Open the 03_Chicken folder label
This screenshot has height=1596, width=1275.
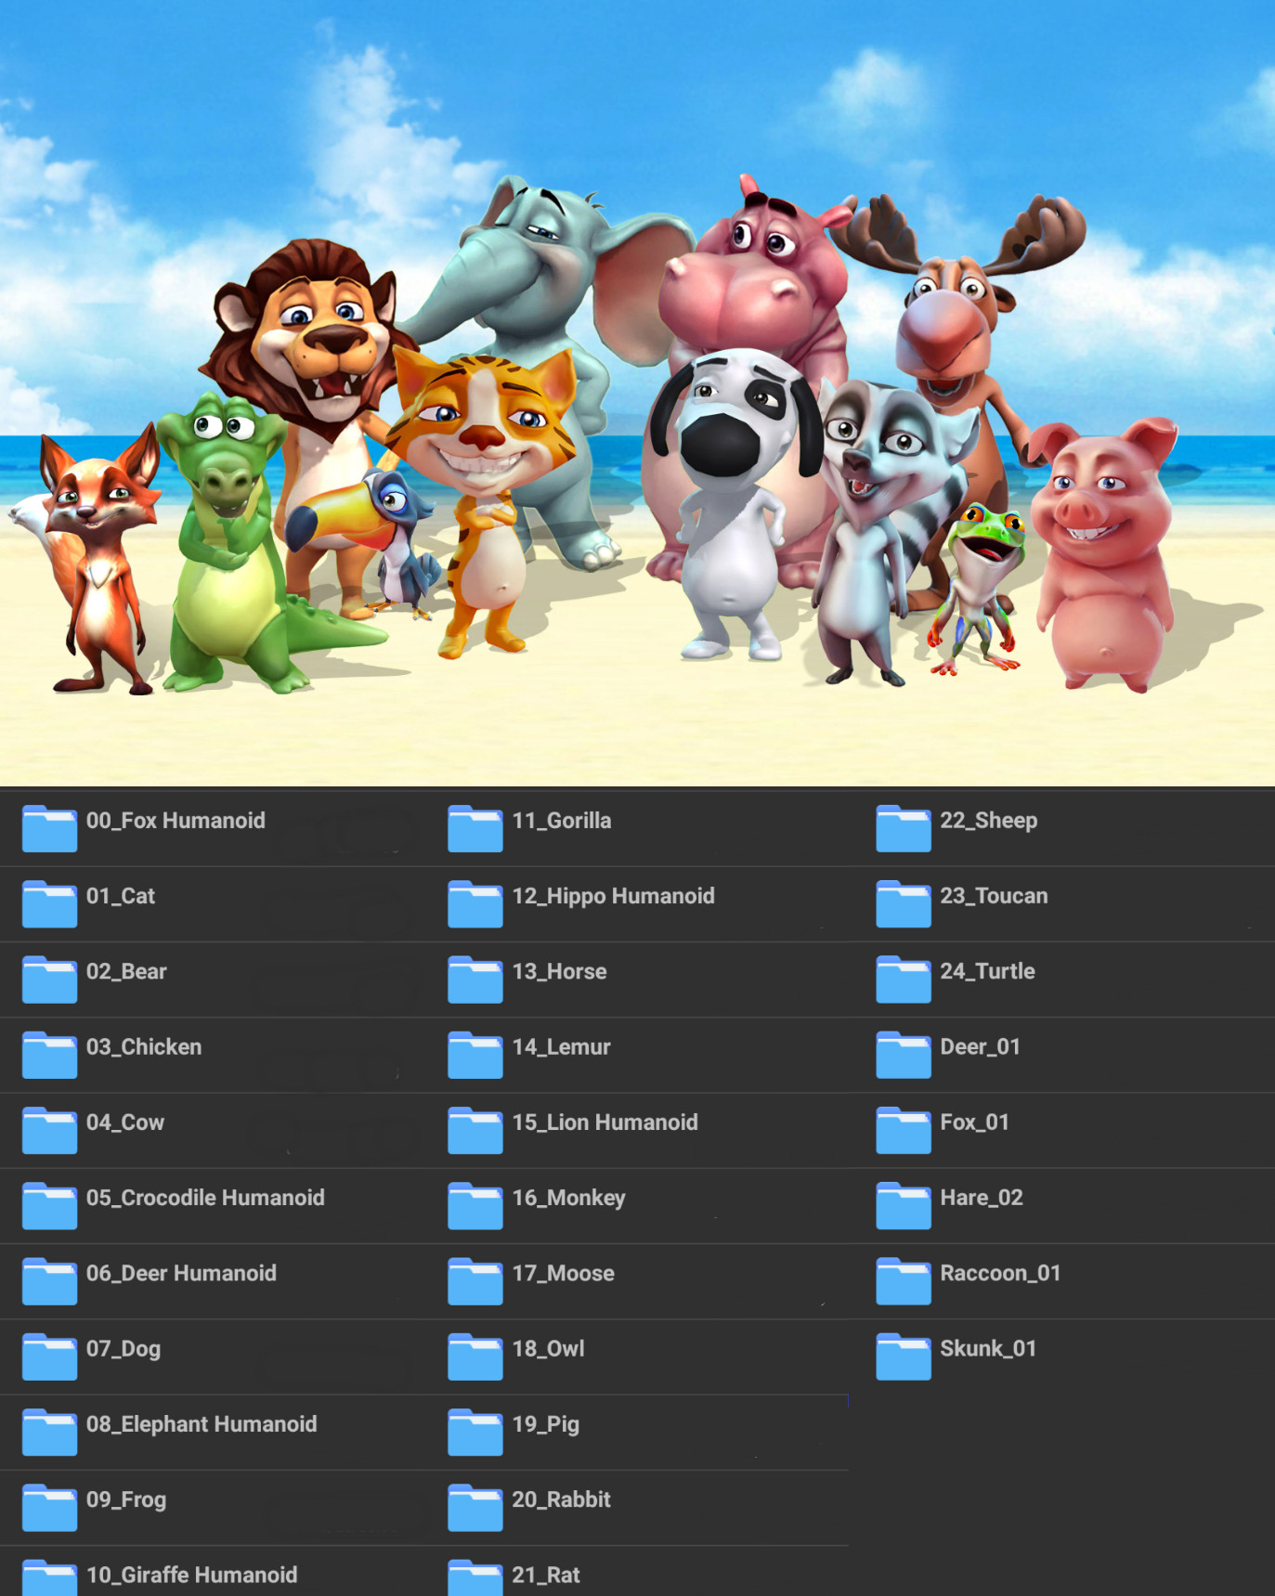tap(144, 1046)
